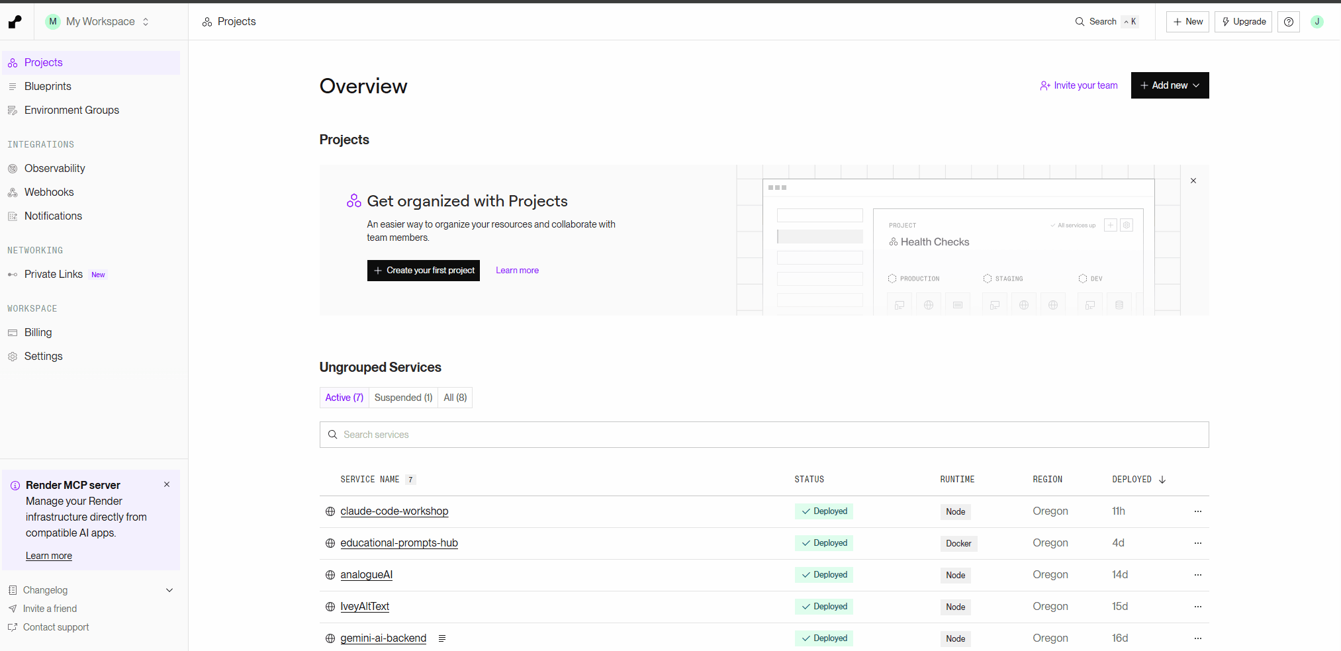Click Create your first project
This screenshot has width=1341, height=651.
(x=424, y=271)
